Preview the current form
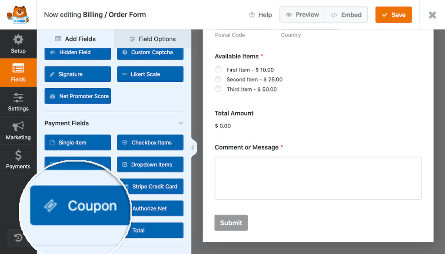Screen dimensions: 445x254 coord(302,14)
